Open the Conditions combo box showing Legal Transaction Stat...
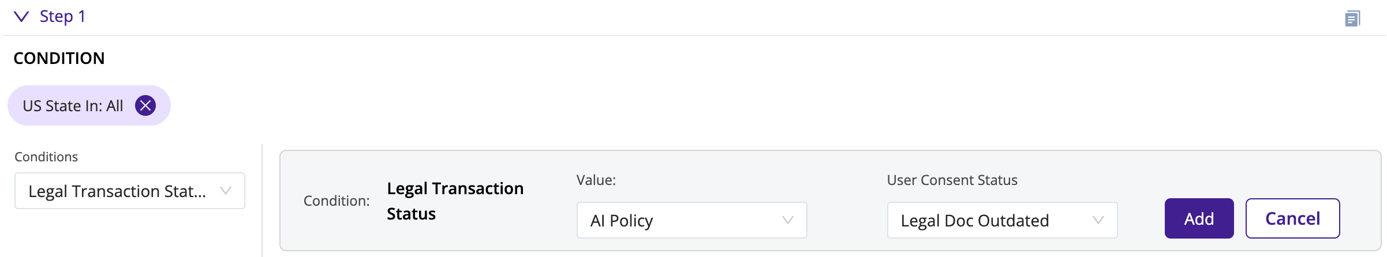 [x=130, y=191]
